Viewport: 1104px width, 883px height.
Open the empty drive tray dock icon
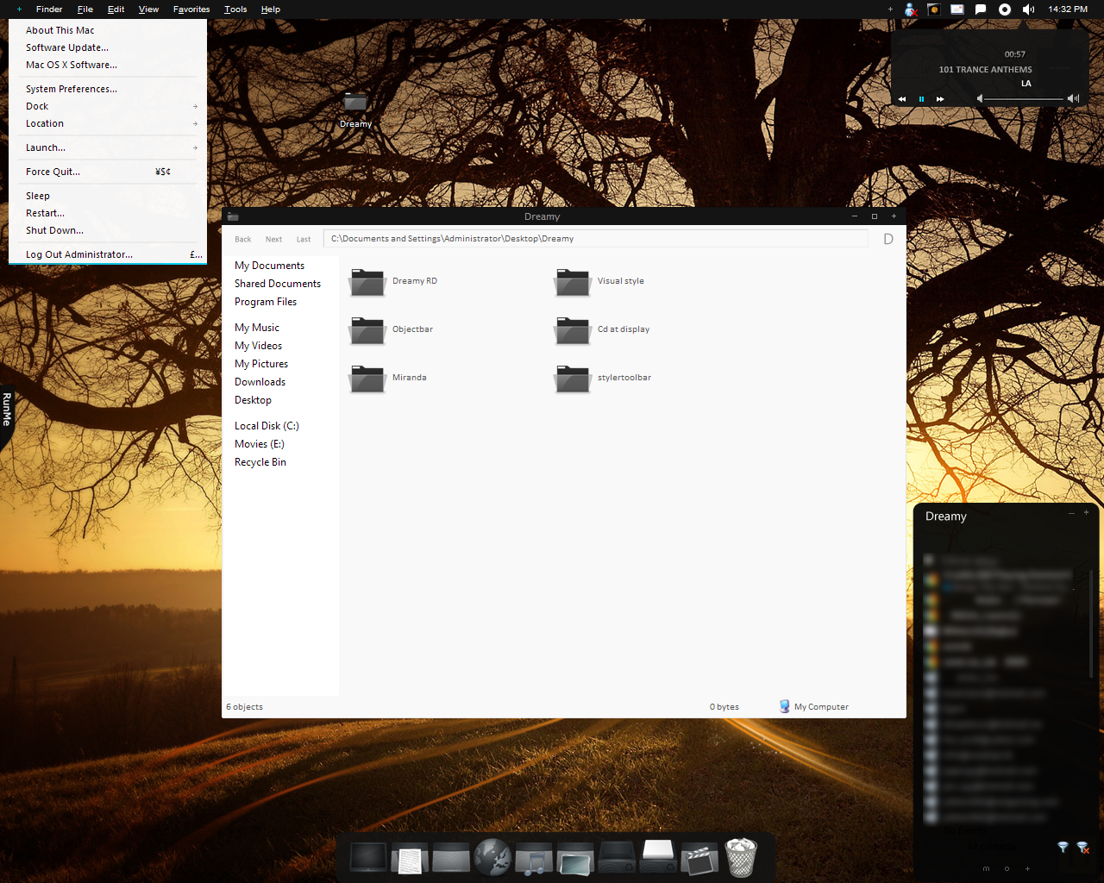point(617,857)
